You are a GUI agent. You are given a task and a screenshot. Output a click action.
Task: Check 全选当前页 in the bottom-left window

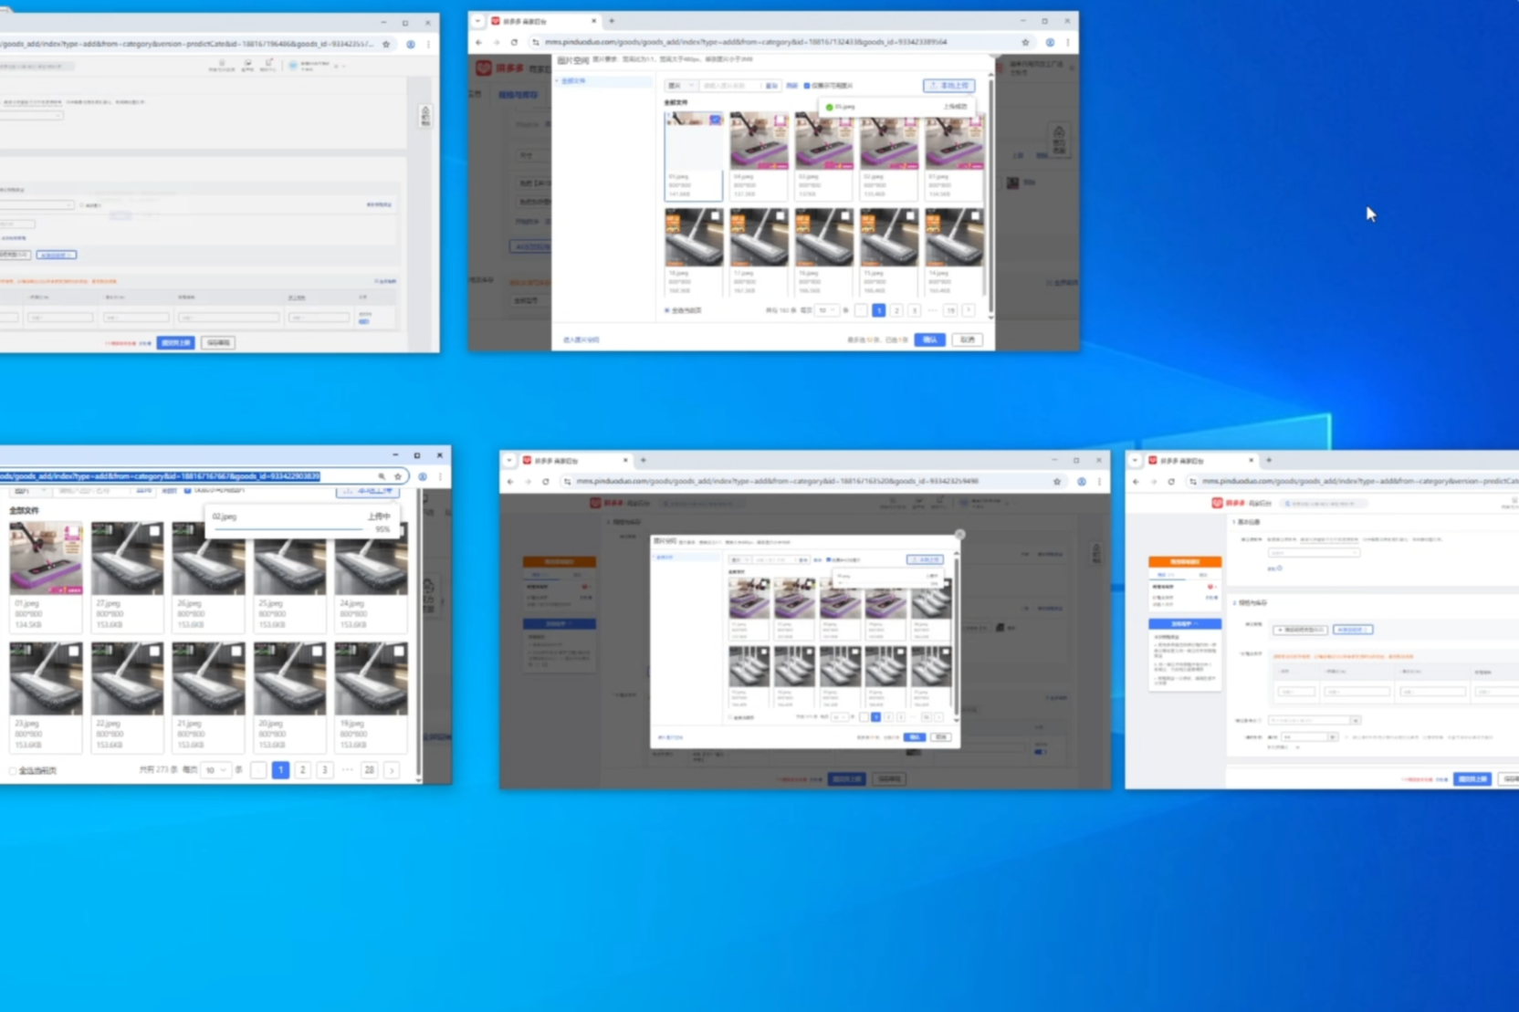13,771
